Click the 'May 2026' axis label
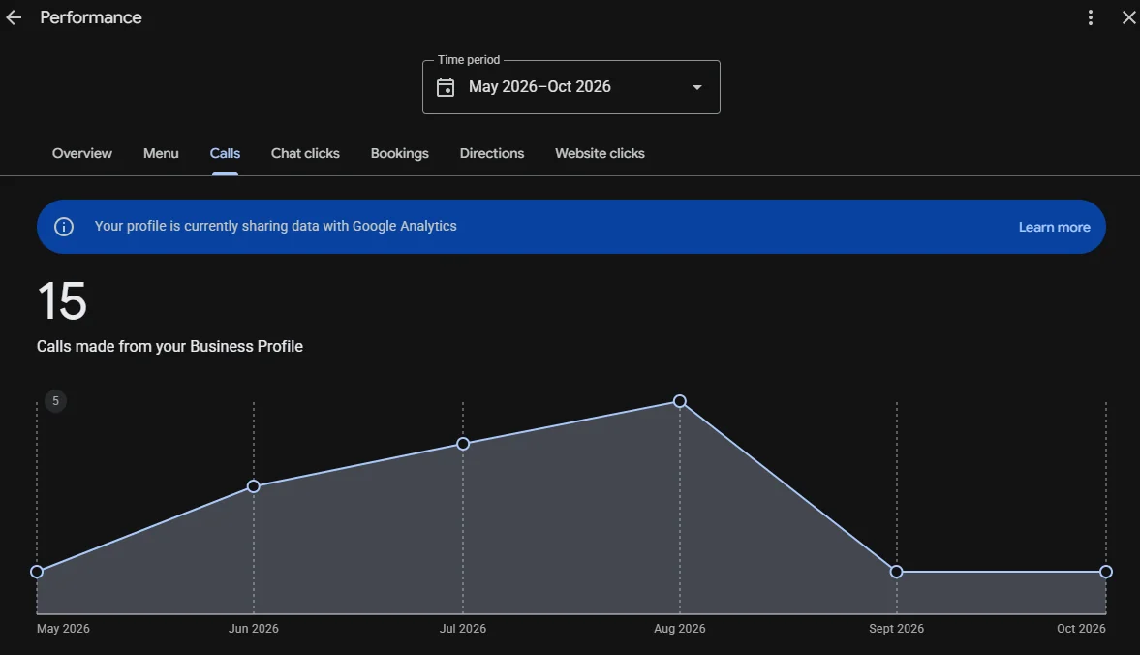Viewport: 1140px width, 655px height. [63, 629]
